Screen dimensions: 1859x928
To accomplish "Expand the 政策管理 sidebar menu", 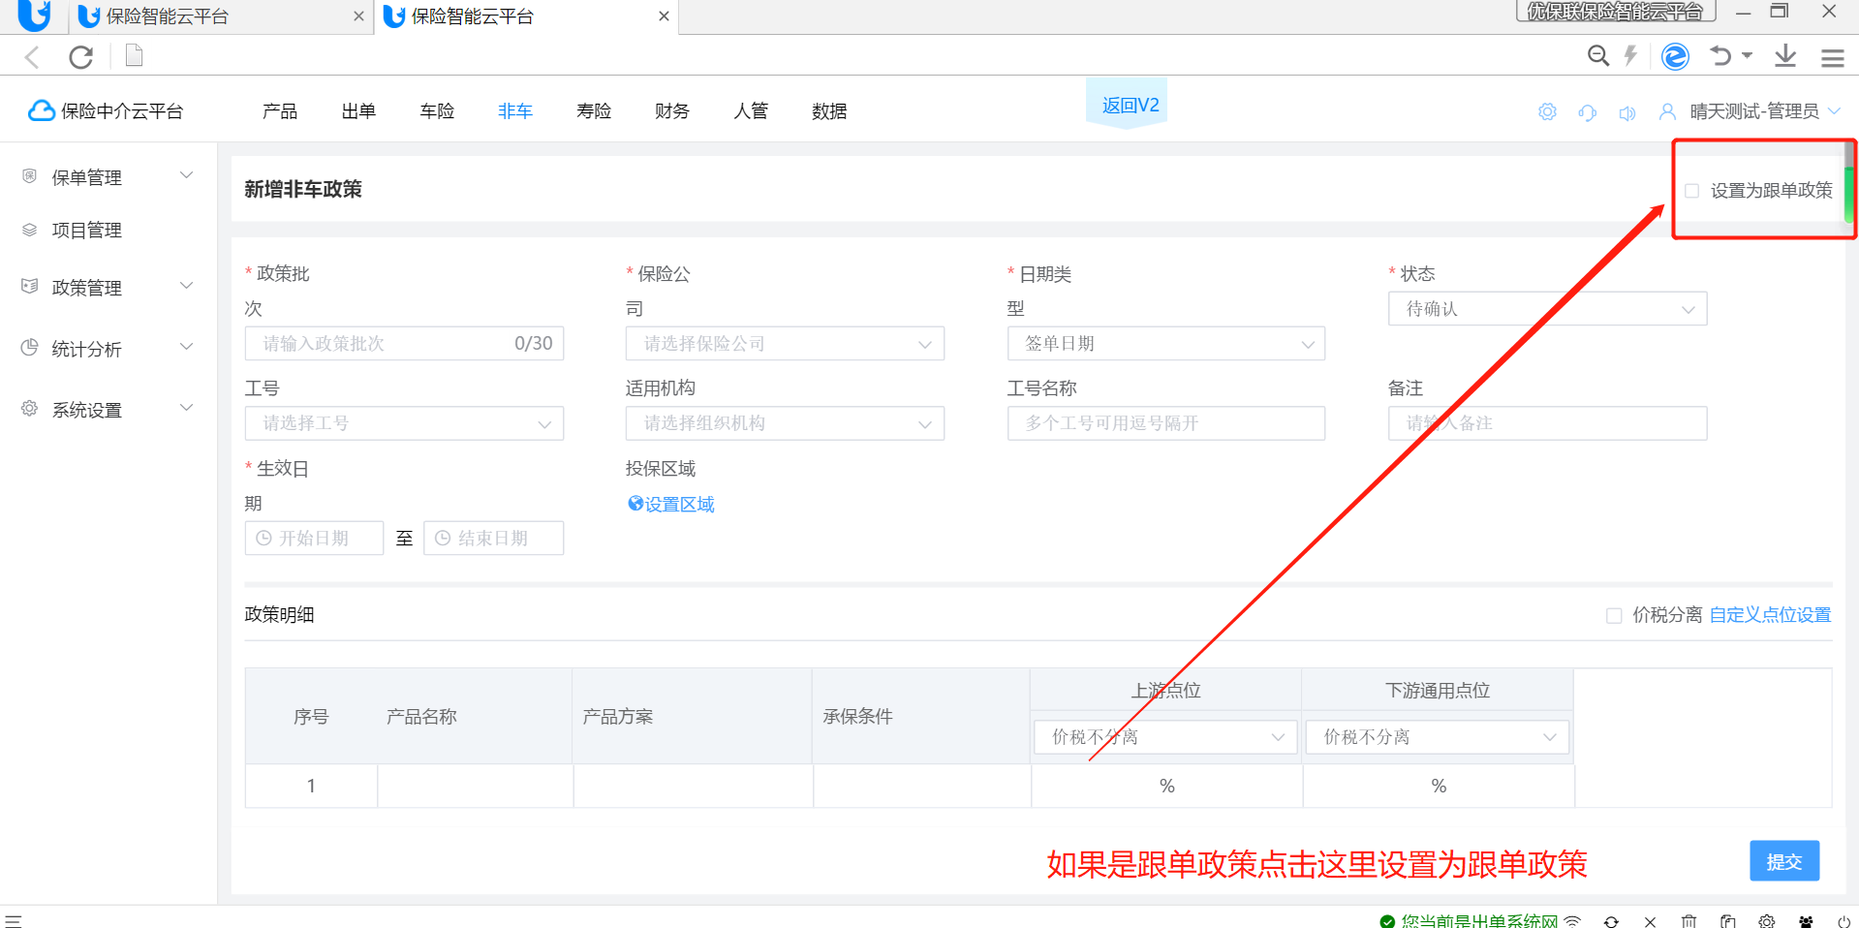I will click(108, 287).
